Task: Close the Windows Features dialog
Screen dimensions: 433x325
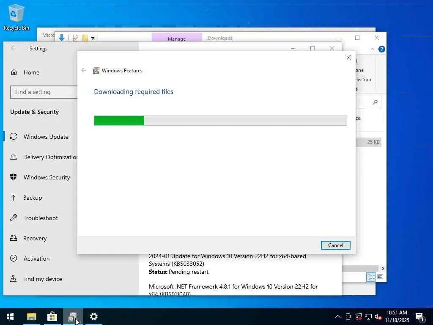Action: pyautogui.click(x=349, y=58)
